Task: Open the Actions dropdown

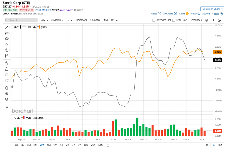Action: [x=207, y=14]
